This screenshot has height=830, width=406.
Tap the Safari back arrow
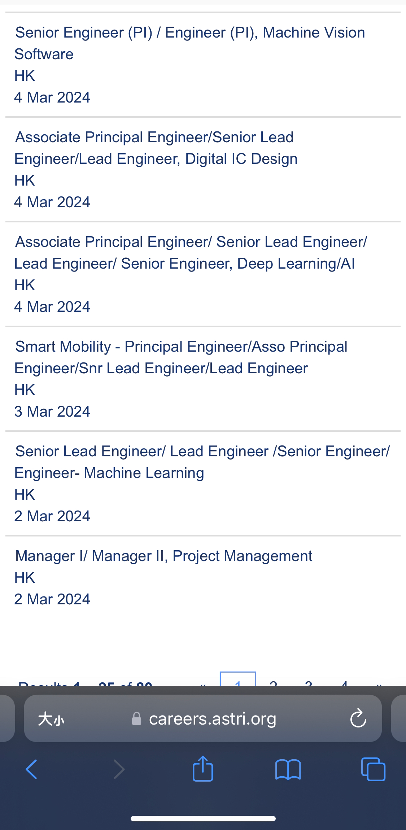pos(31,769)
